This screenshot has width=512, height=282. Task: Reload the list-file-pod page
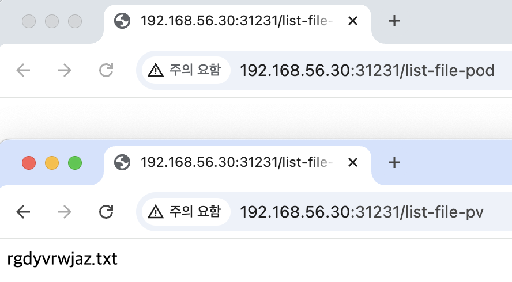106,70
